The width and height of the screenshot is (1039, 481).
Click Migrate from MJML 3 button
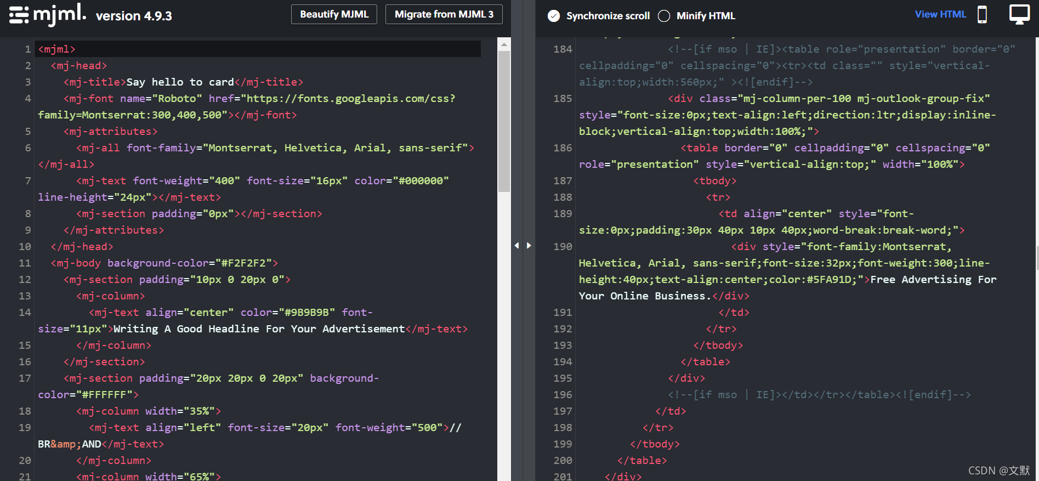(x=444, y=14)
